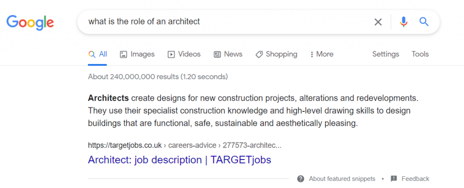
Task: Expand the More options menu
Action: click(322, 54)
